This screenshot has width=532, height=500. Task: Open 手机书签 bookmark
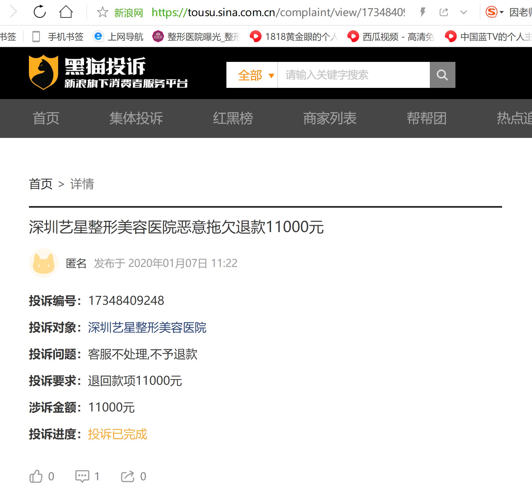(x=58, y=37)
